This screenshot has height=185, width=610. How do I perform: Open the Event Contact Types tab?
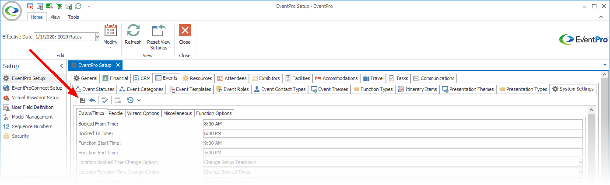[280, 89]
